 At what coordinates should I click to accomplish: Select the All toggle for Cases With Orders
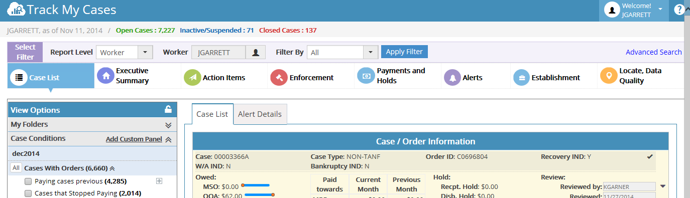[x=16, y=168]
